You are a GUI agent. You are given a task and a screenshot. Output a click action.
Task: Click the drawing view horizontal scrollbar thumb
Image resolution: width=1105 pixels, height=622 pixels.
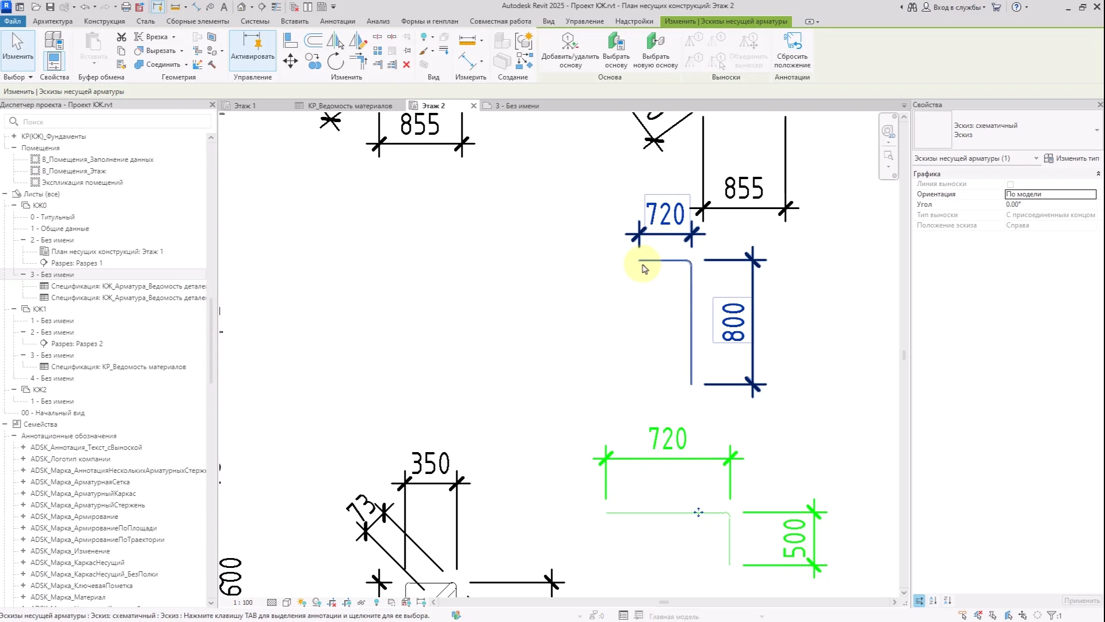coord(664,602)
